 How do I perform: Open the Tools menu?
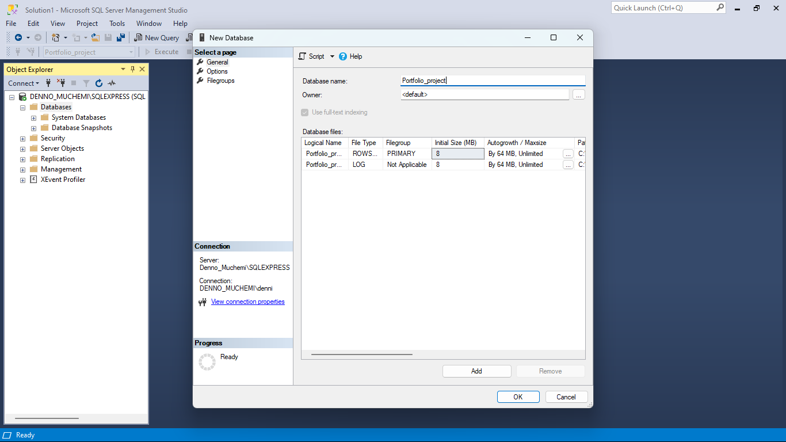coord(117,24)
